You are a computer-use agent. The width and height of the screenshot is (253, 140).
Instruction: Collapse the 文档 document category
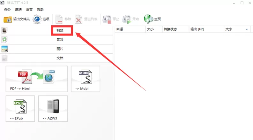tap(56, 58)
